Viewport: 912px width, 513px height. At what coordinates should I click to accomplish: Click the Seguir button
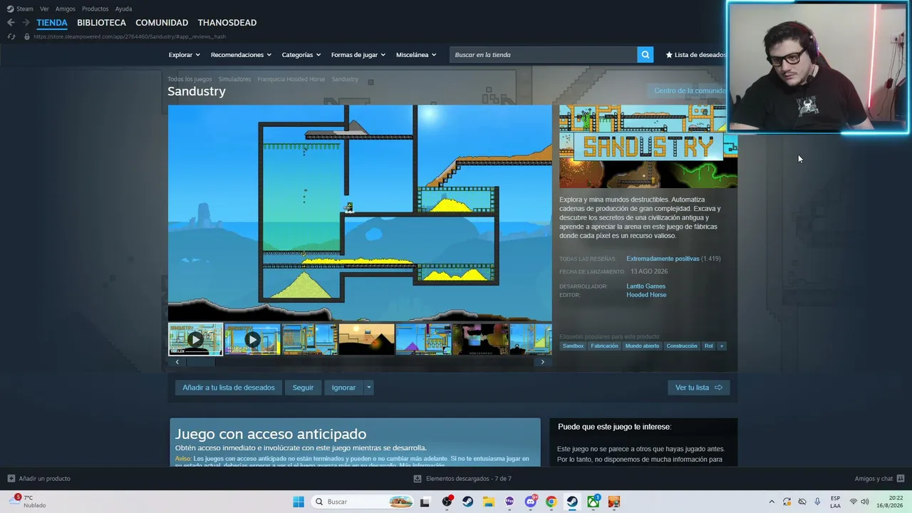303,388
